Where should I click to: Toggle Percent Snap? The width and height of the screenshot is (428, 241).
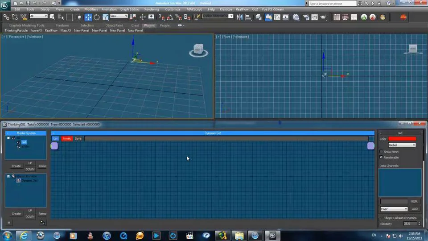click(x=178, y=17)
